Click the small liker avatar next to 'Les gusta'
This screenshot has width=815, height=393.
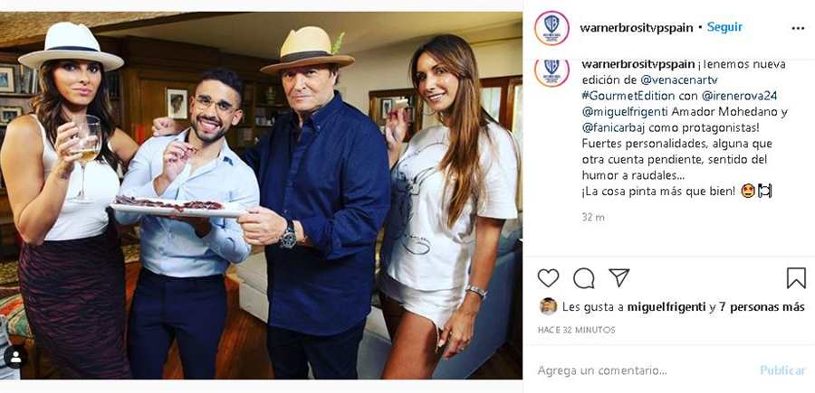pyautogui.click(x=548, y=306)
